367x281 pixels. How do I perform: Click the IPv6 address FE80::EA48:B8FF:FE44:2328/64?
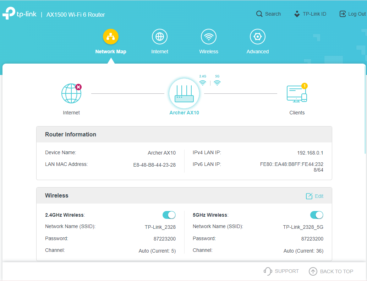[x=292, y=167]
